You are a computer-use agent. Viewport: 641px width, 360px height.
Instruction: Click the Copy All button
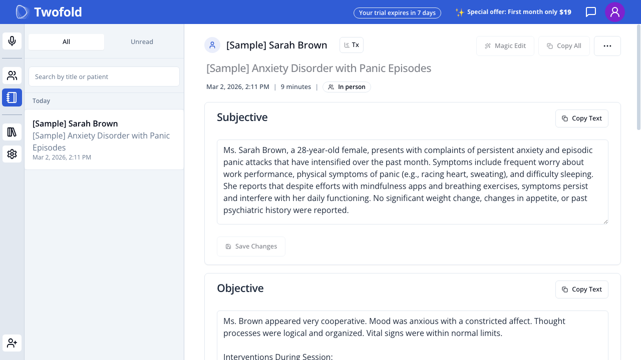point(564,46)
